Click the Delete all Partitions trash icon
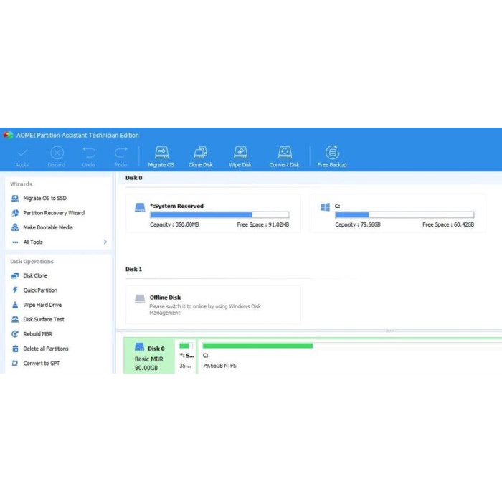This screenshot has height=502, width=502. (15, 349)
